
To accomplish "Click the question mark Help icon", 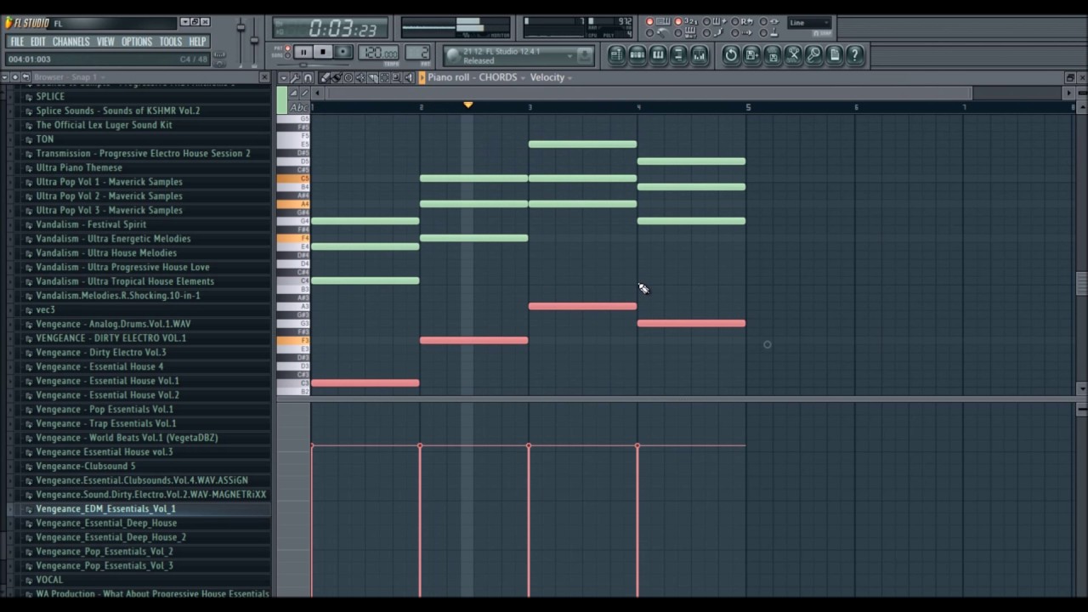I will pyautogui.click(x=855, y=54).
